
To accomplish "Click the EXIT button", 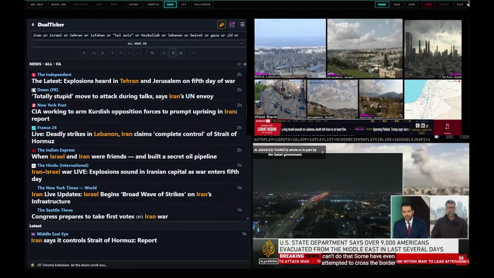I will coord(460,5).
